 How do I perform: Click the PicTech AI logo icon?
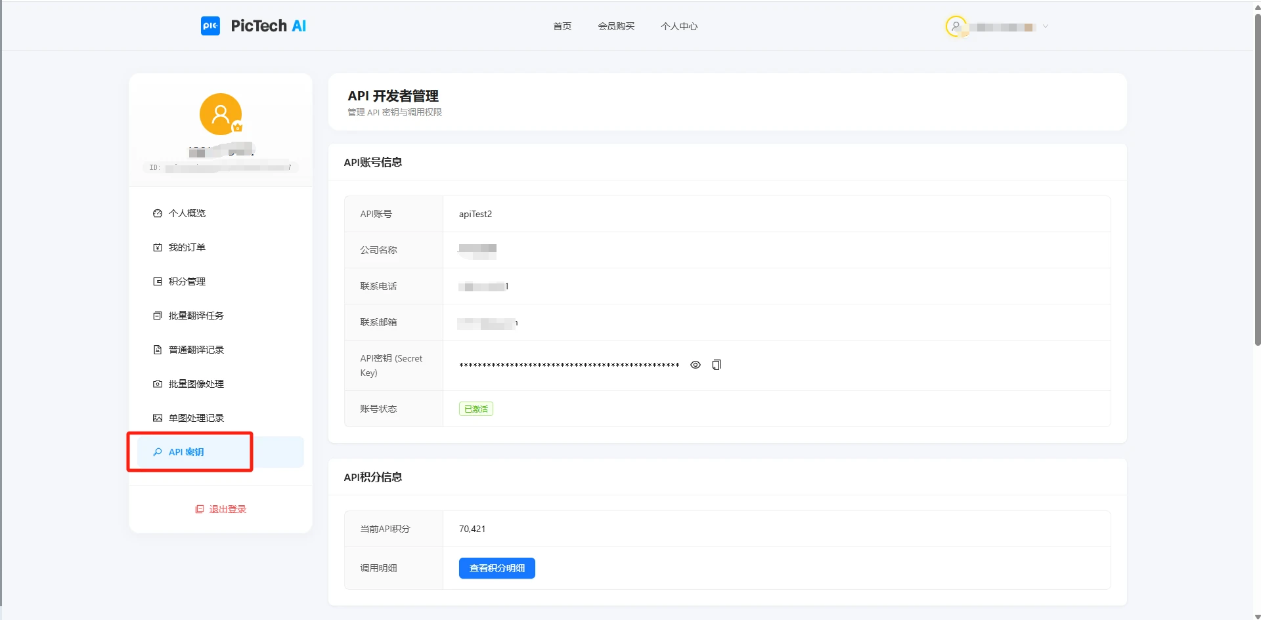tap(210, 26)
